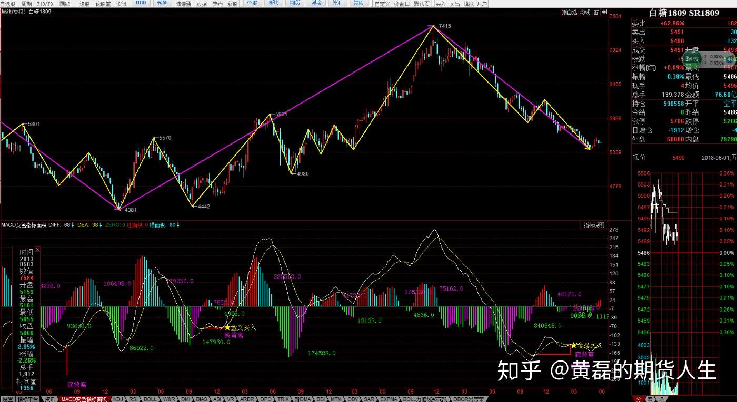
Task: Switch to 美股 US stocks button
Action: [x=358, y=3]
